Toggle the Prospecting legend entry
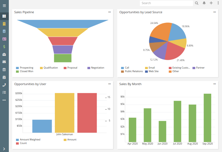The height and width of the screenshot is (152, 222). (25, 68)
